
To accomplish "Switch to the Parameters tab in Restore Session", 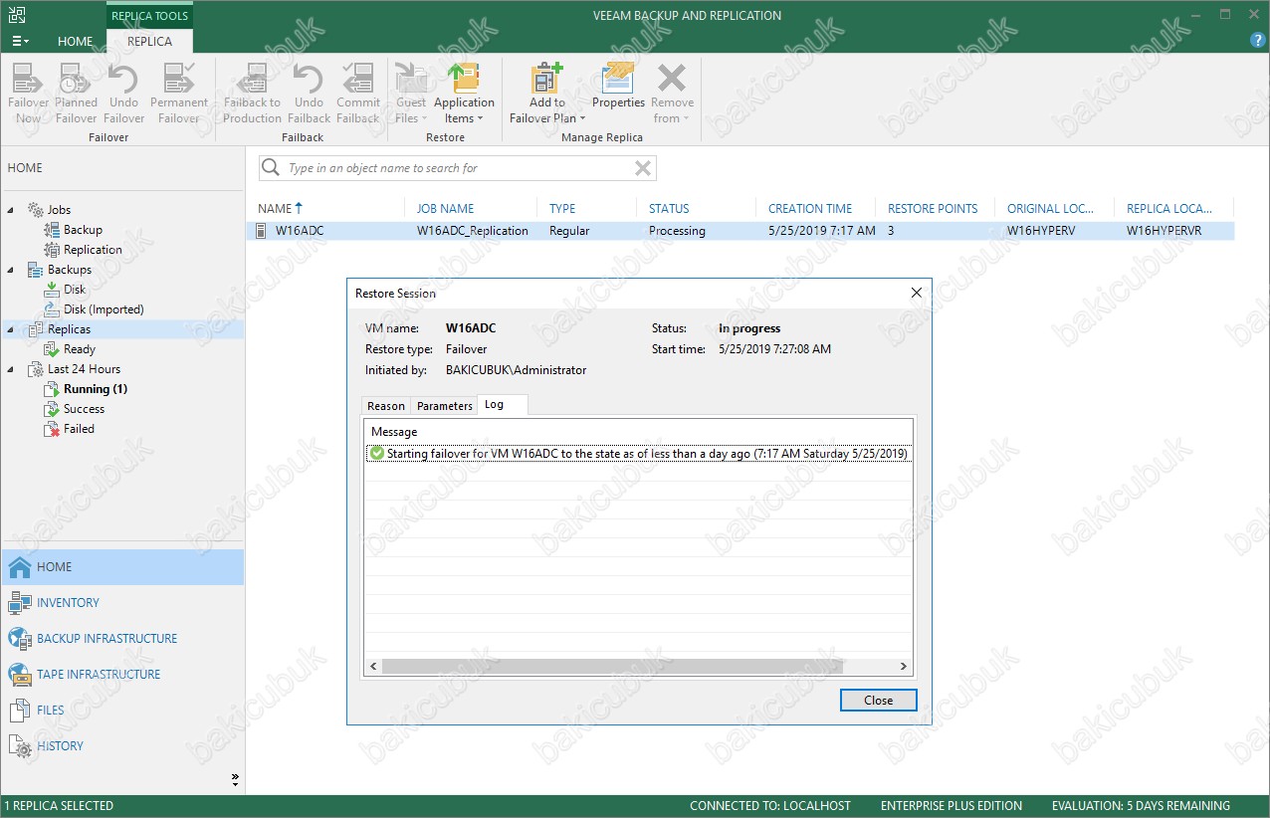I will (x=445, y=406).
